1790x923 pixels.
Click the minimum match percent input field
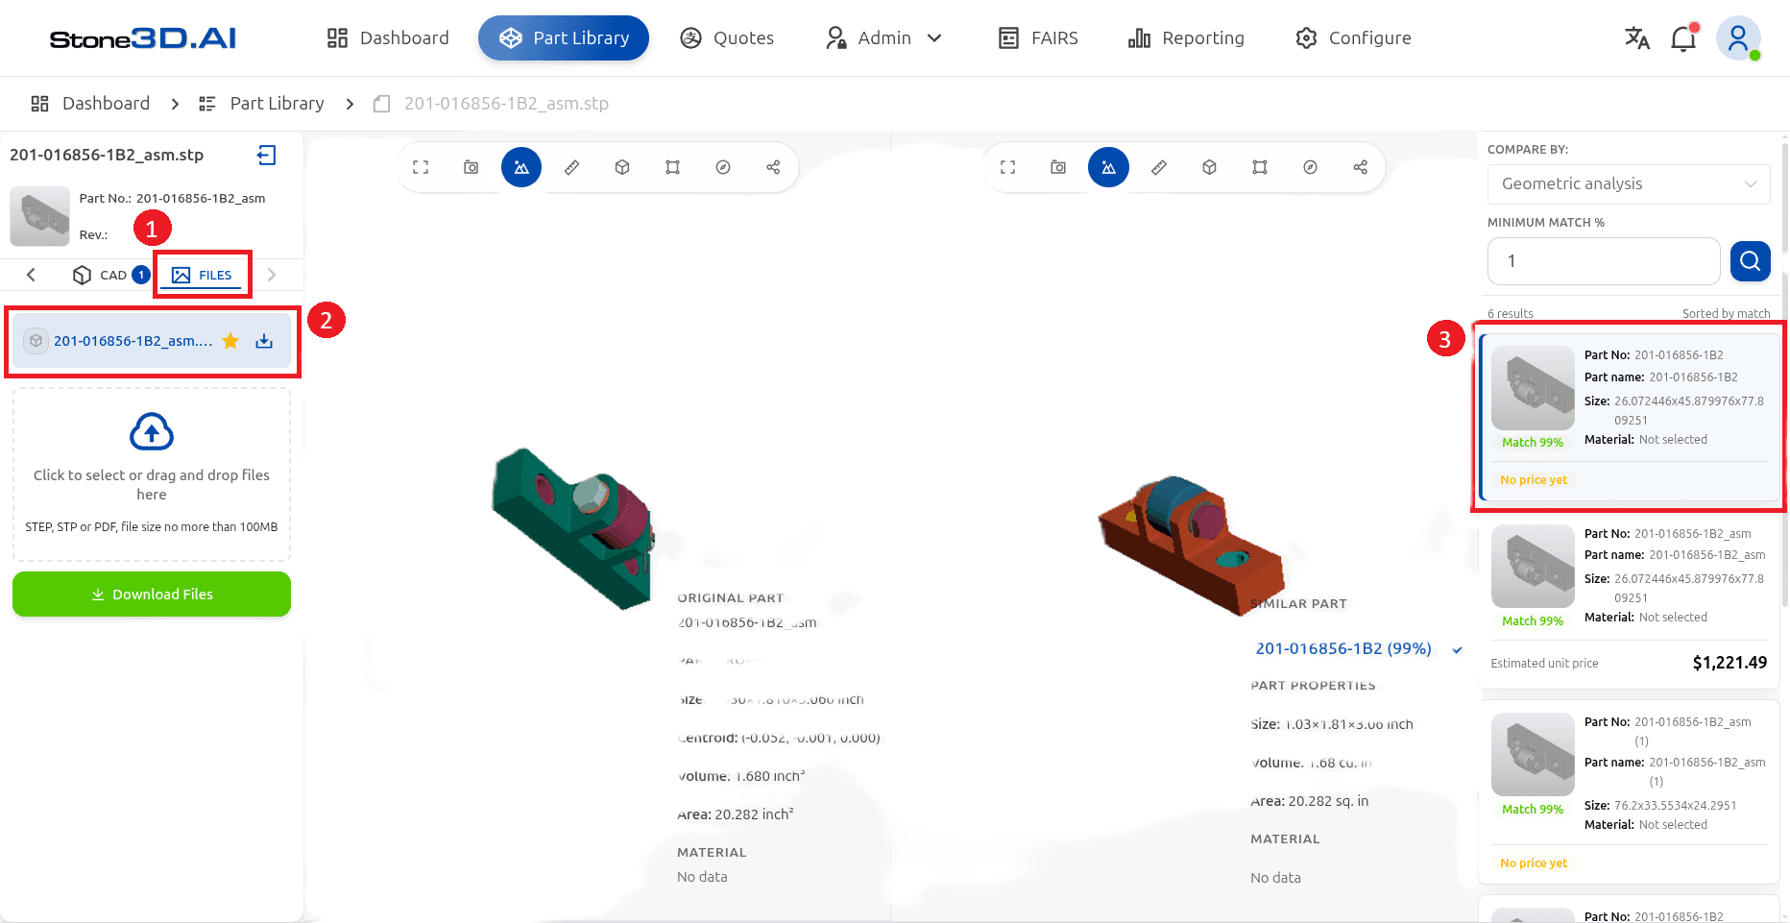[1604, 261]
